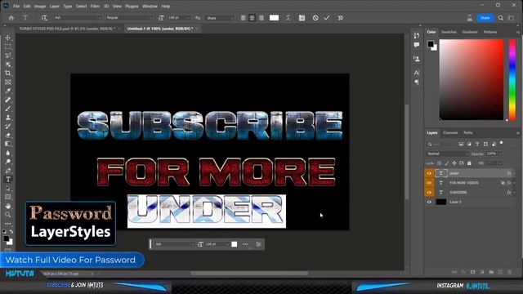Select the Eraser tool

pos(7,136)
